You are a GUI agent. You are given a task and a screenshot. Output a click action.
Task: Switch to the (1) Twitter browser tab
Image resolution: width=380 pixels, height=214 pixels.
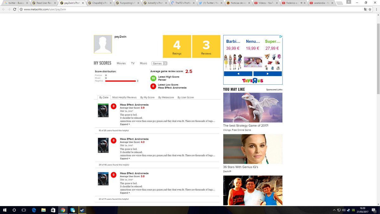click(211, 3)
